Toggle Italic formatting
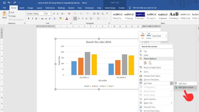 coord(32,19)
